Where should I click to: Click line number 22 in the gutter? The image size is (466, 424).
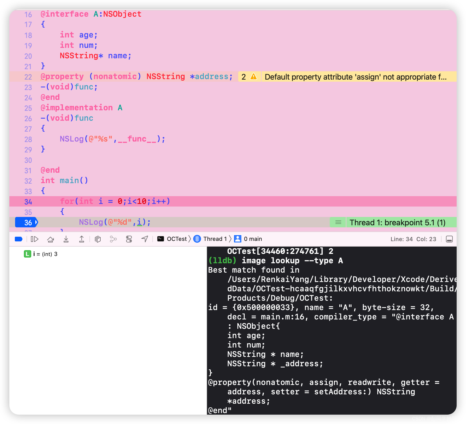pos(28,77)
